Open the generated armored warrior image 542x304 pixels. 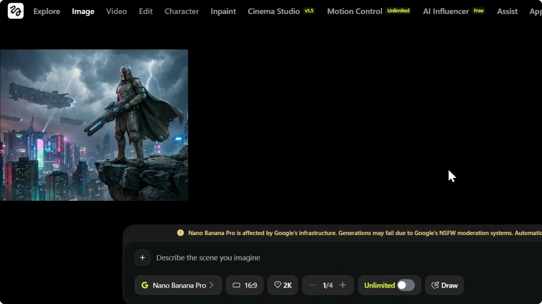pos(94,125)
